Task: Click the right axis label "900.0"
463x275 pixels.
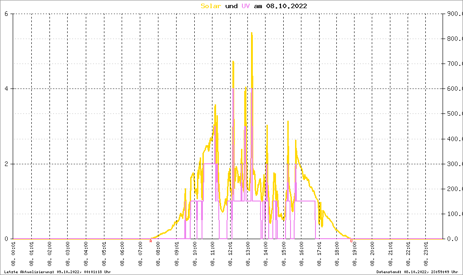Action: 454,14
